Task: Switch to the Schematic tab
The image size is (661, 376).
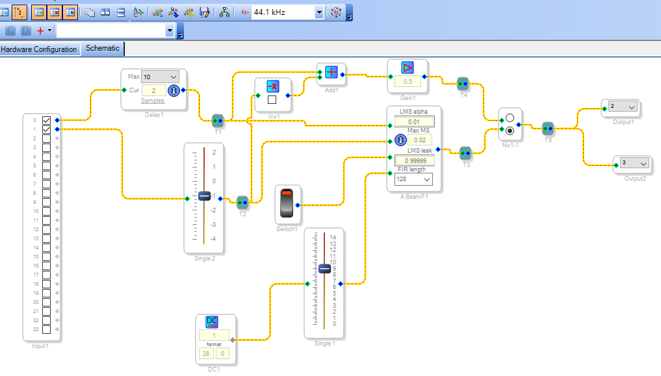Action: 103,48
